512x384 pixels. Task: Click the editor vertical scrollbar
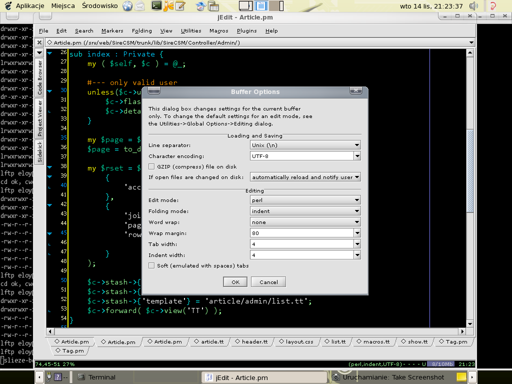(469, 170)
